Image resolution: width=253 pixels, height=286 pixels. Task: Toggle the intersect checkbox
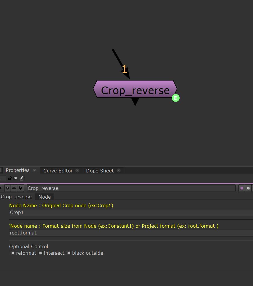pyautogui.click(x=41, y=253)
